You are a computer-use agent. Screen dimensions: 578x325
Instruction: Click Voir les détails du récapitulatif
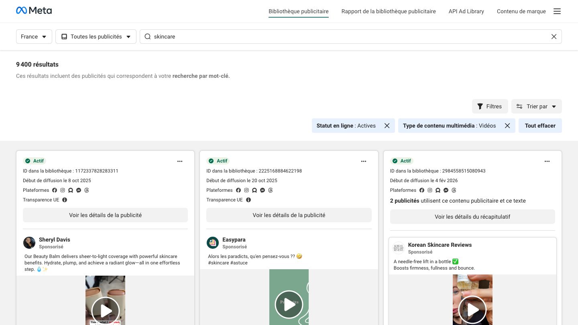click(x=472, y=217)
